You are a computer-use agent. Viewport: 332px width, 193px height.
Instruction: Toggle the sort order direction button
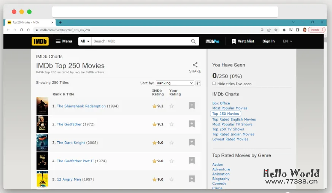pyautogui.click(x=198, y=83)
